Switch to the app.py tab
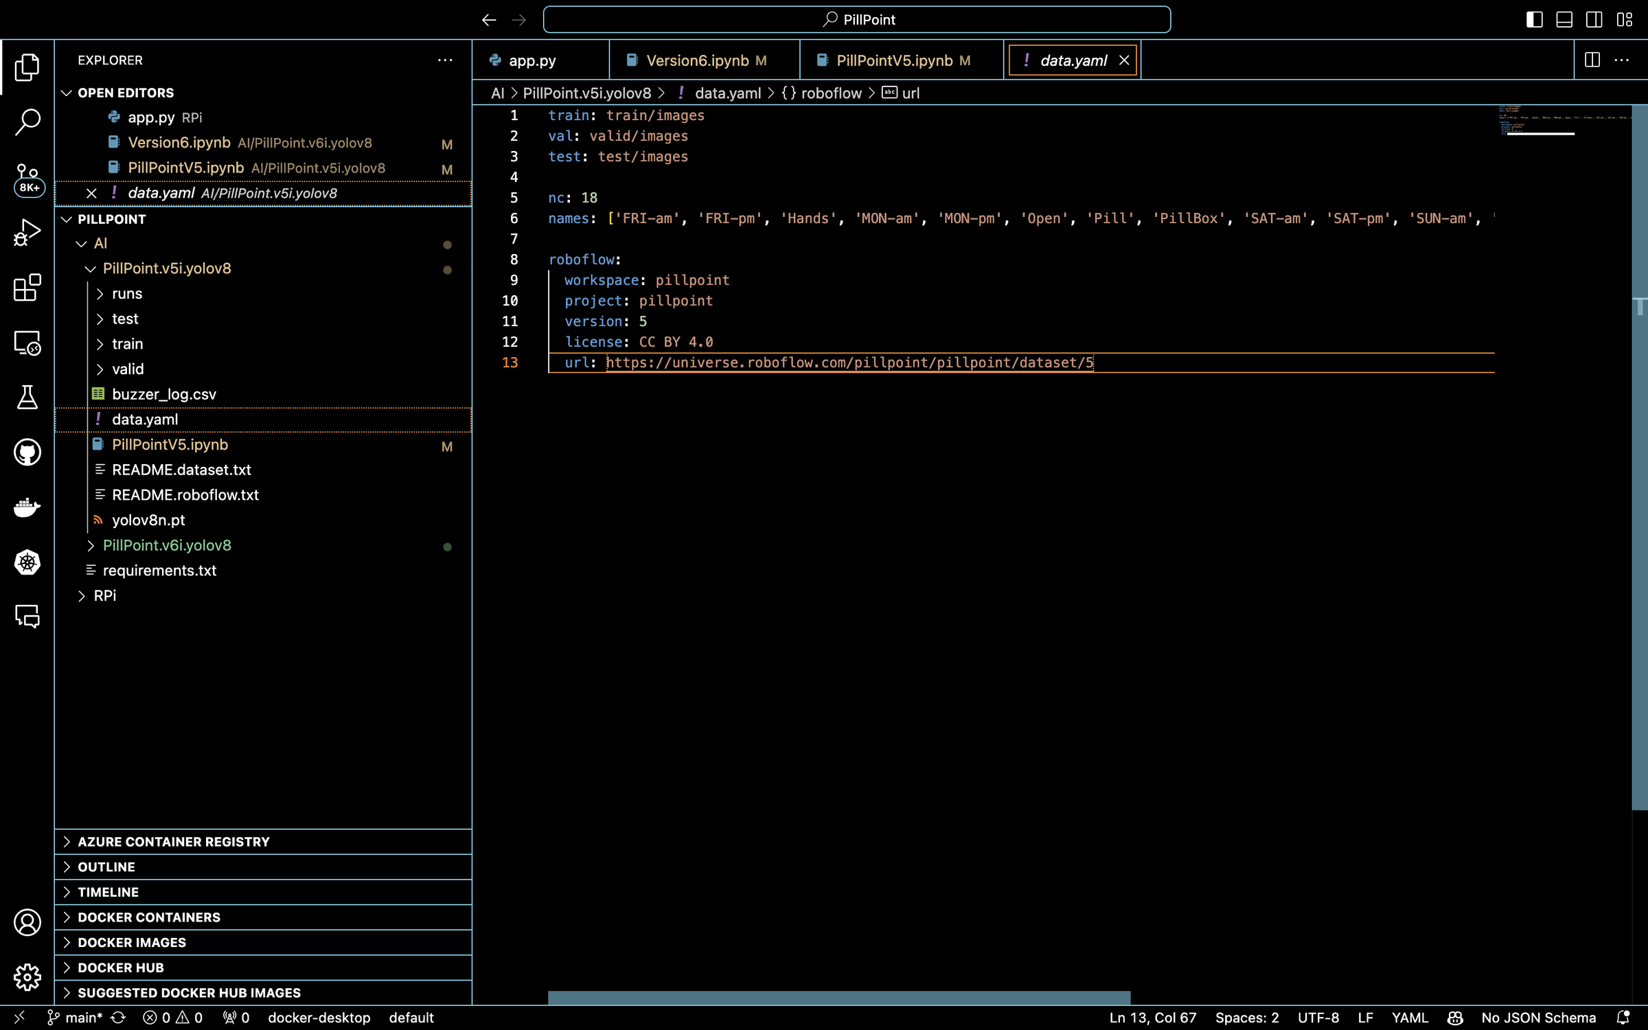The height and width of the screenshot is (1030, 1648). tap(531, 60)
